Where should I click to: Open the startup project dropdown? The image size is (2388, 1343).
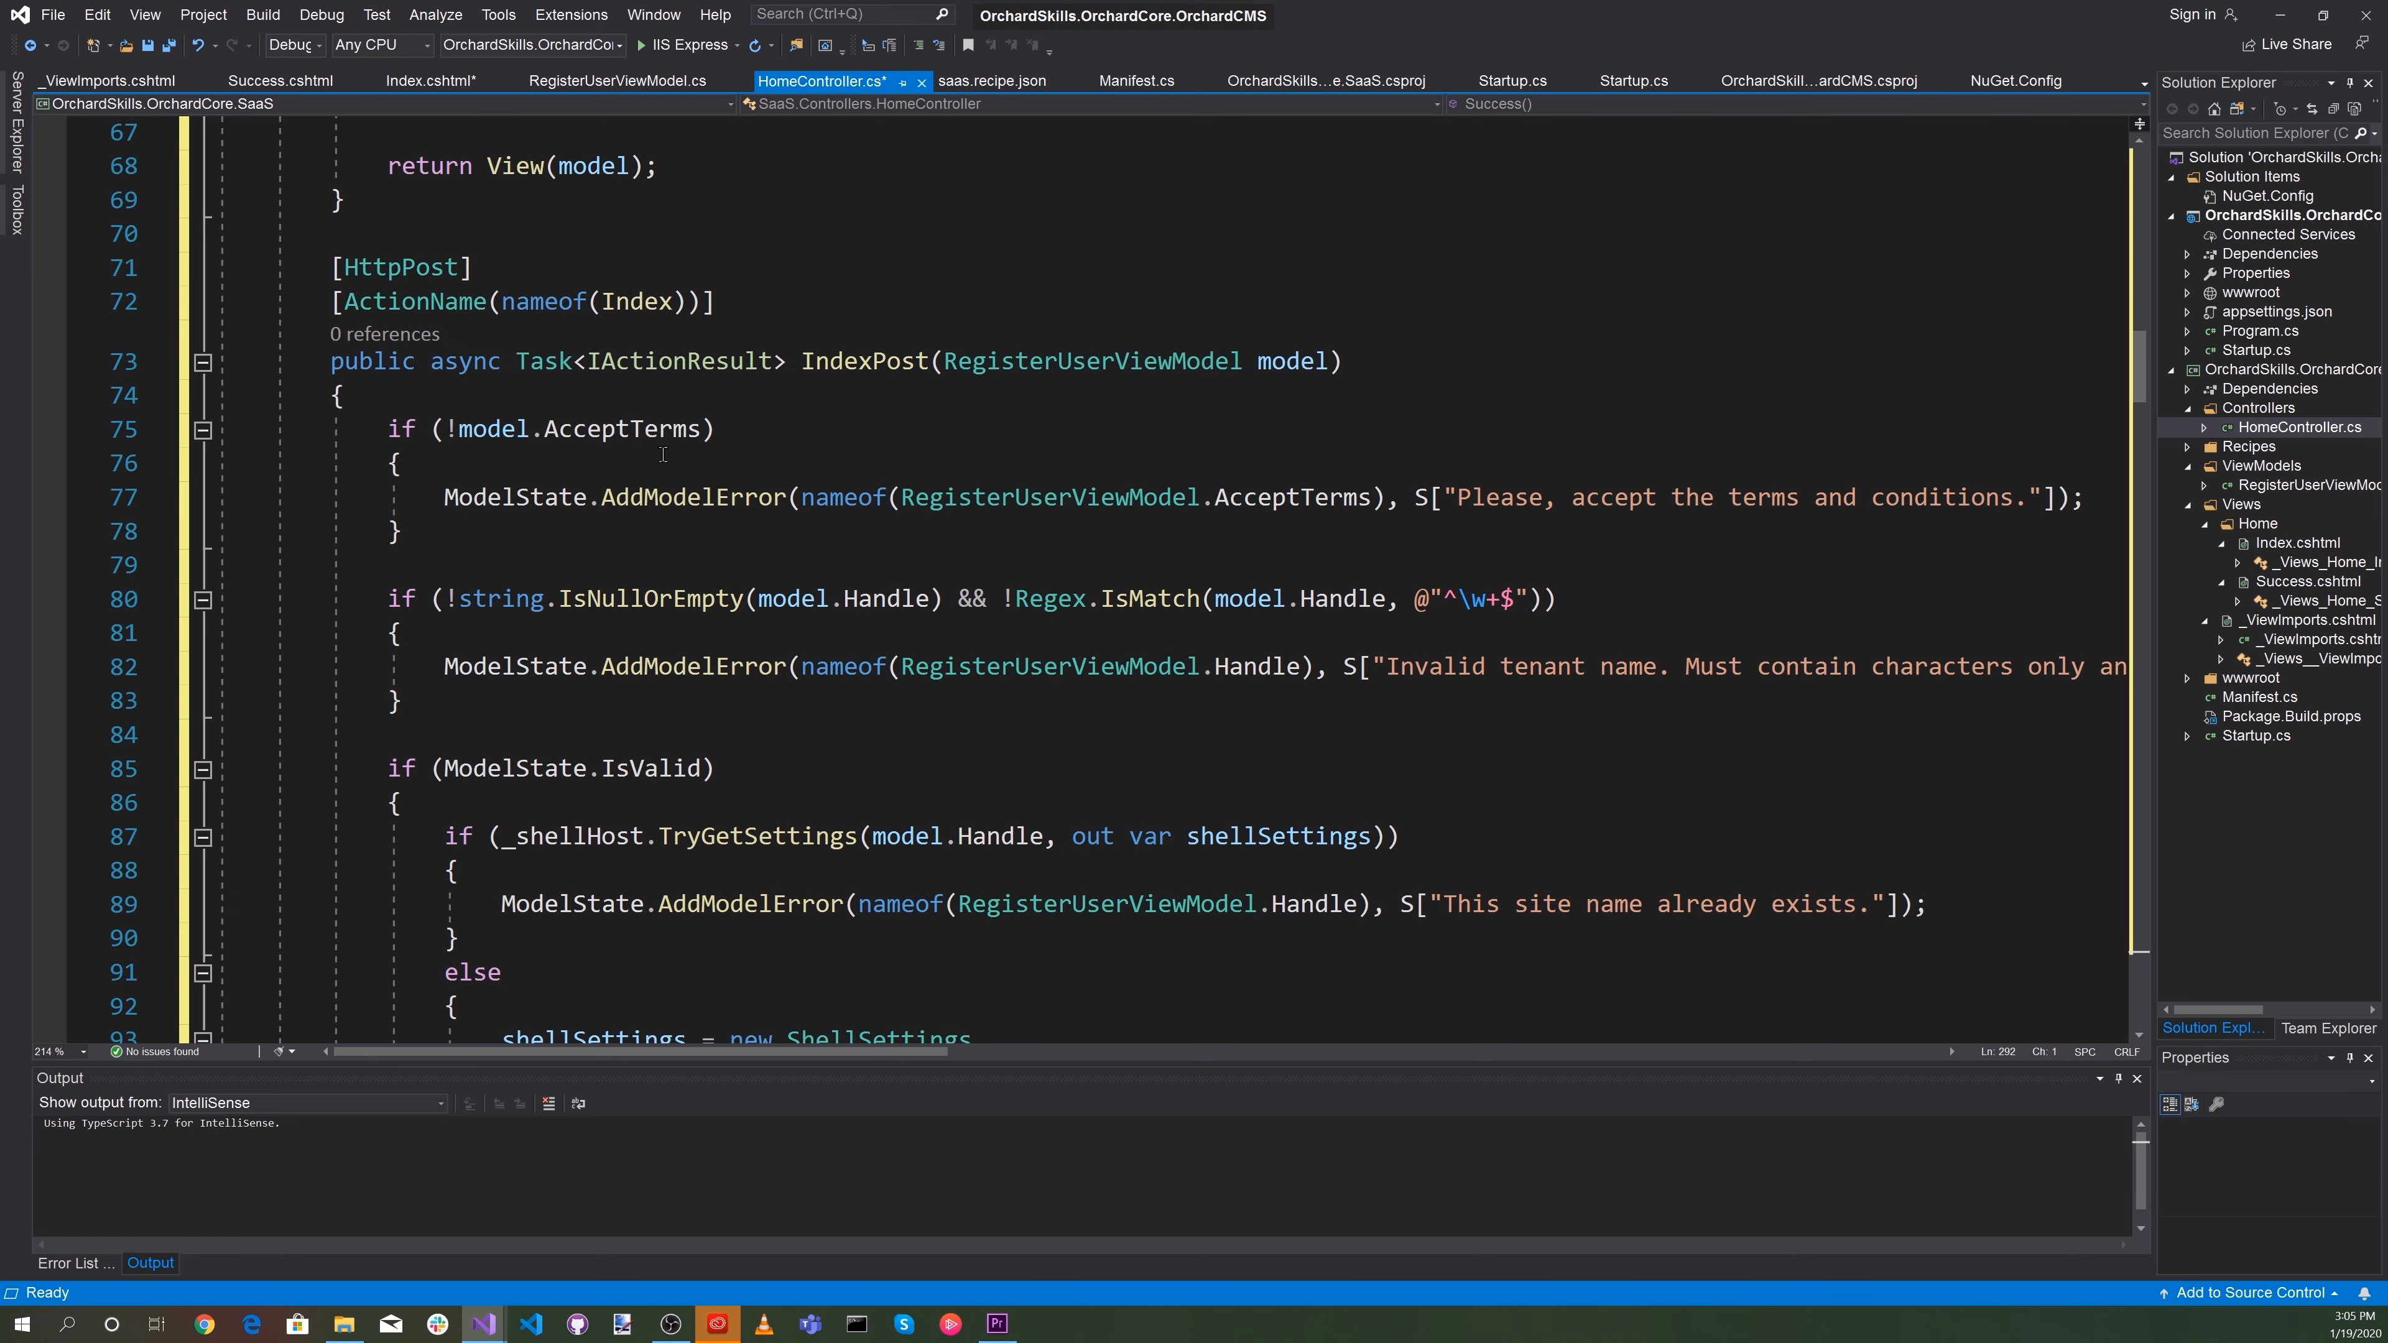(533, 45)
